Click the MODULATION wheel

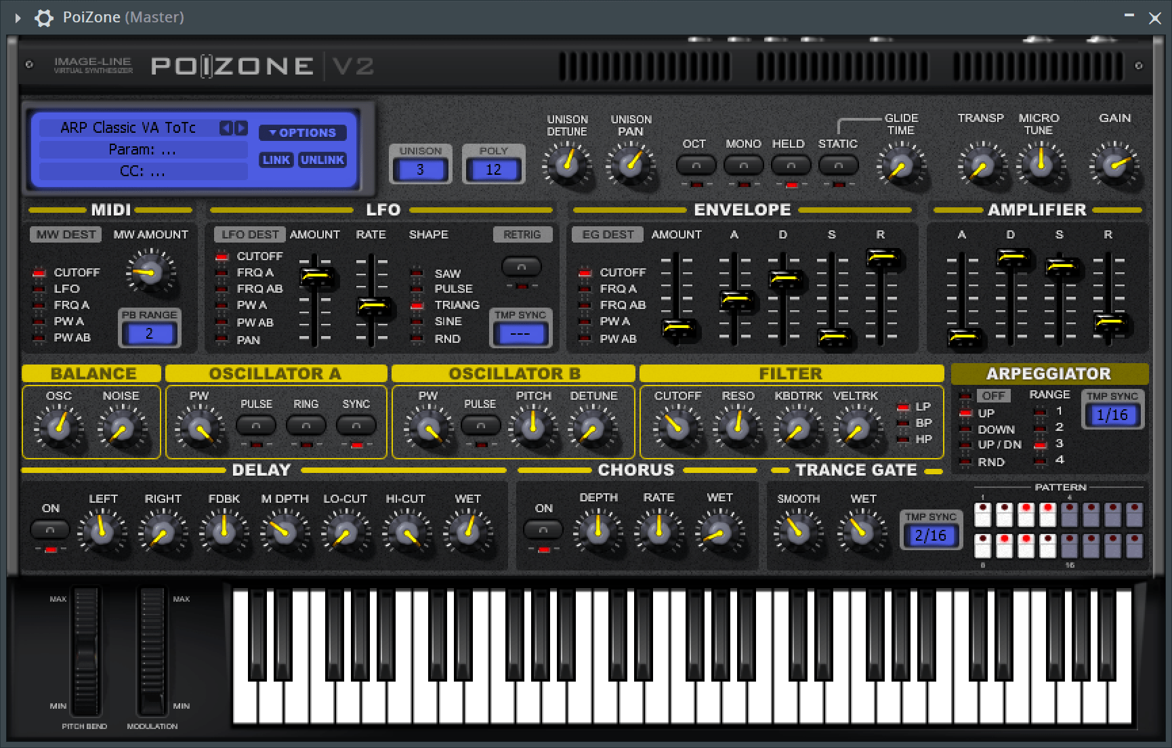click(x=152, y=652)
